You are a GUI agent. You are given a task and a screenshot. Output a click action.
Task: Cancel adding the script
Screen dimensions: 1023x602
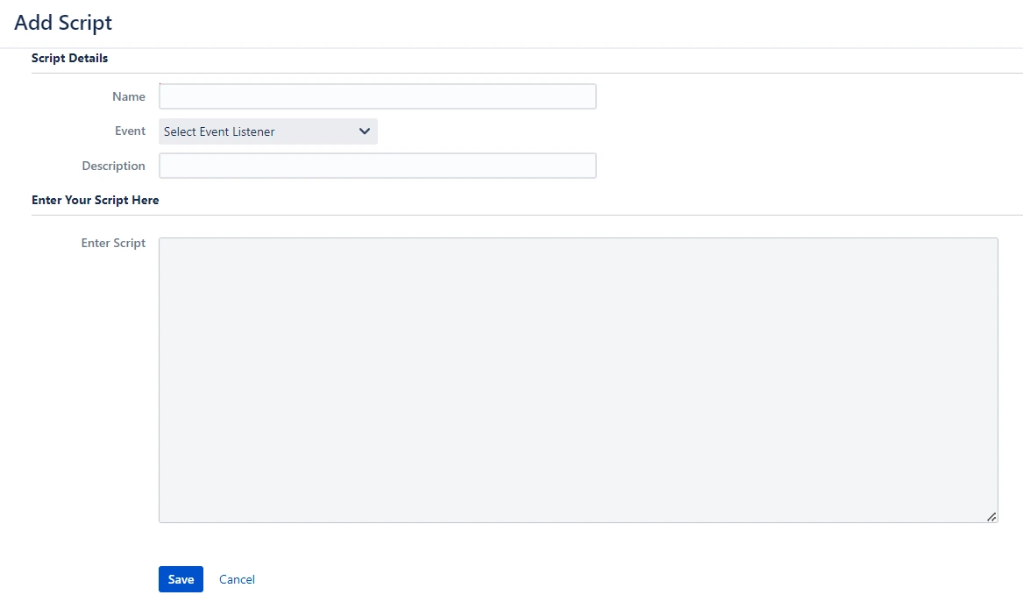(x=237, y=579)
